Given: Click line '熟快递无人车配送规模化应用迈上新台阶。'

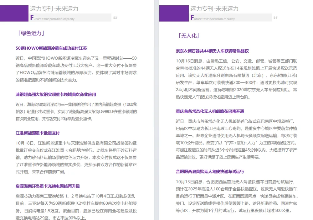Looking at the screenshot, I should 213,97.
